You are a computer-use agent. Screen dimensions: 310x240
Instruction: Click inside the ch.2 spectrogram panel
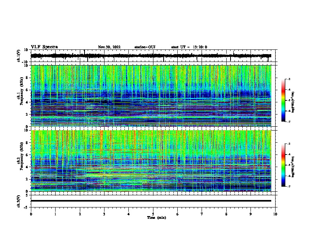point(151,161)
